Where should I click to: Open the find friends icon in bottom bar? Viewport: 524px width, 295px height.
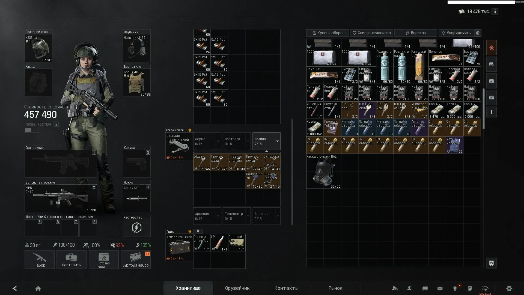tap(395, 288)
